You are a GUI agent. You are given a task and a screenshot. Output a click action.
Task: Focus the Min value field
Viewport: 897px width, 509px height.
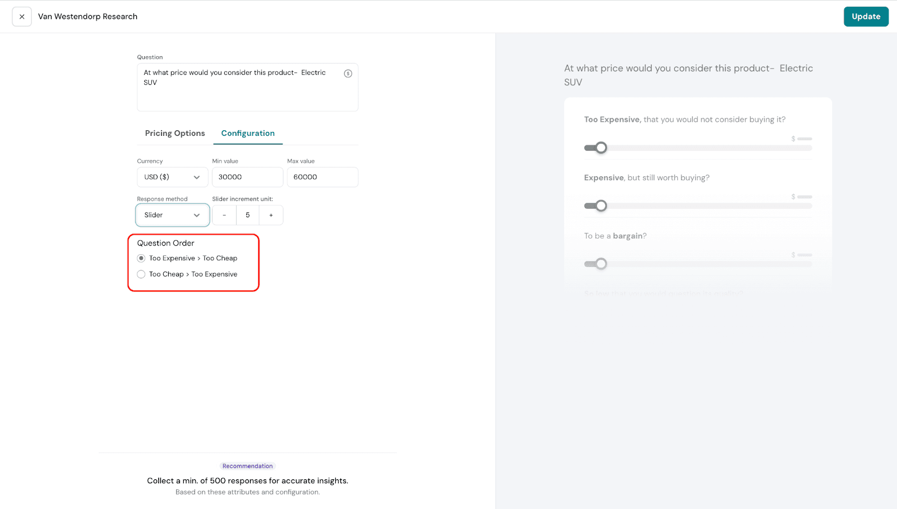[247, 177]
